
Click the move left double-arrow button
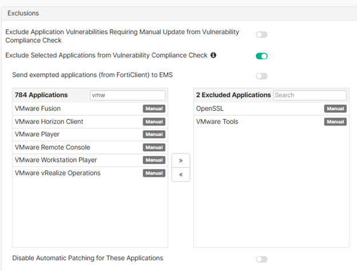pyautogui.click(x=181, y=175)
